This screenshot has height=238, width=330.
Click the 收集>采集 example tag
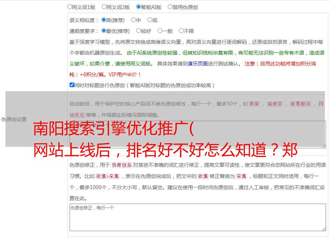pyautogui.click(x=108, y=176)
